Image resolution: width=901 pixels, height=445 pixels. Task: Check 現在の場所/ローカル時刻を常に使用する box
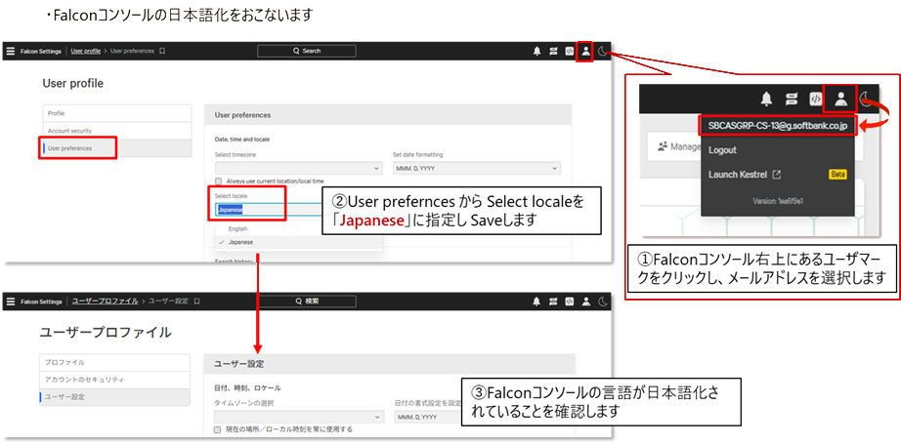pos(219,428)
